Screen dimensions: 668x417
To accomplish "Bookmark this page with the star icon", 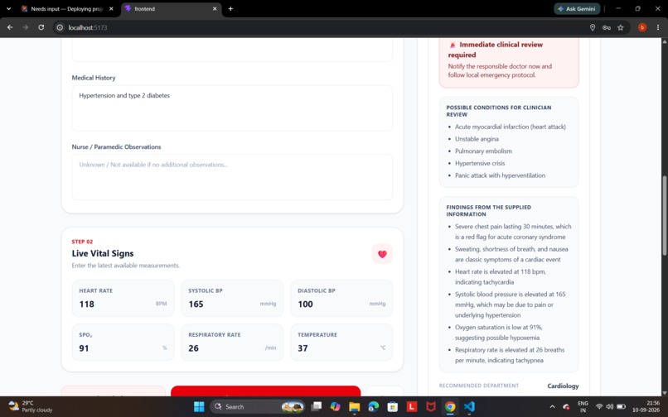I will point(620,27).
